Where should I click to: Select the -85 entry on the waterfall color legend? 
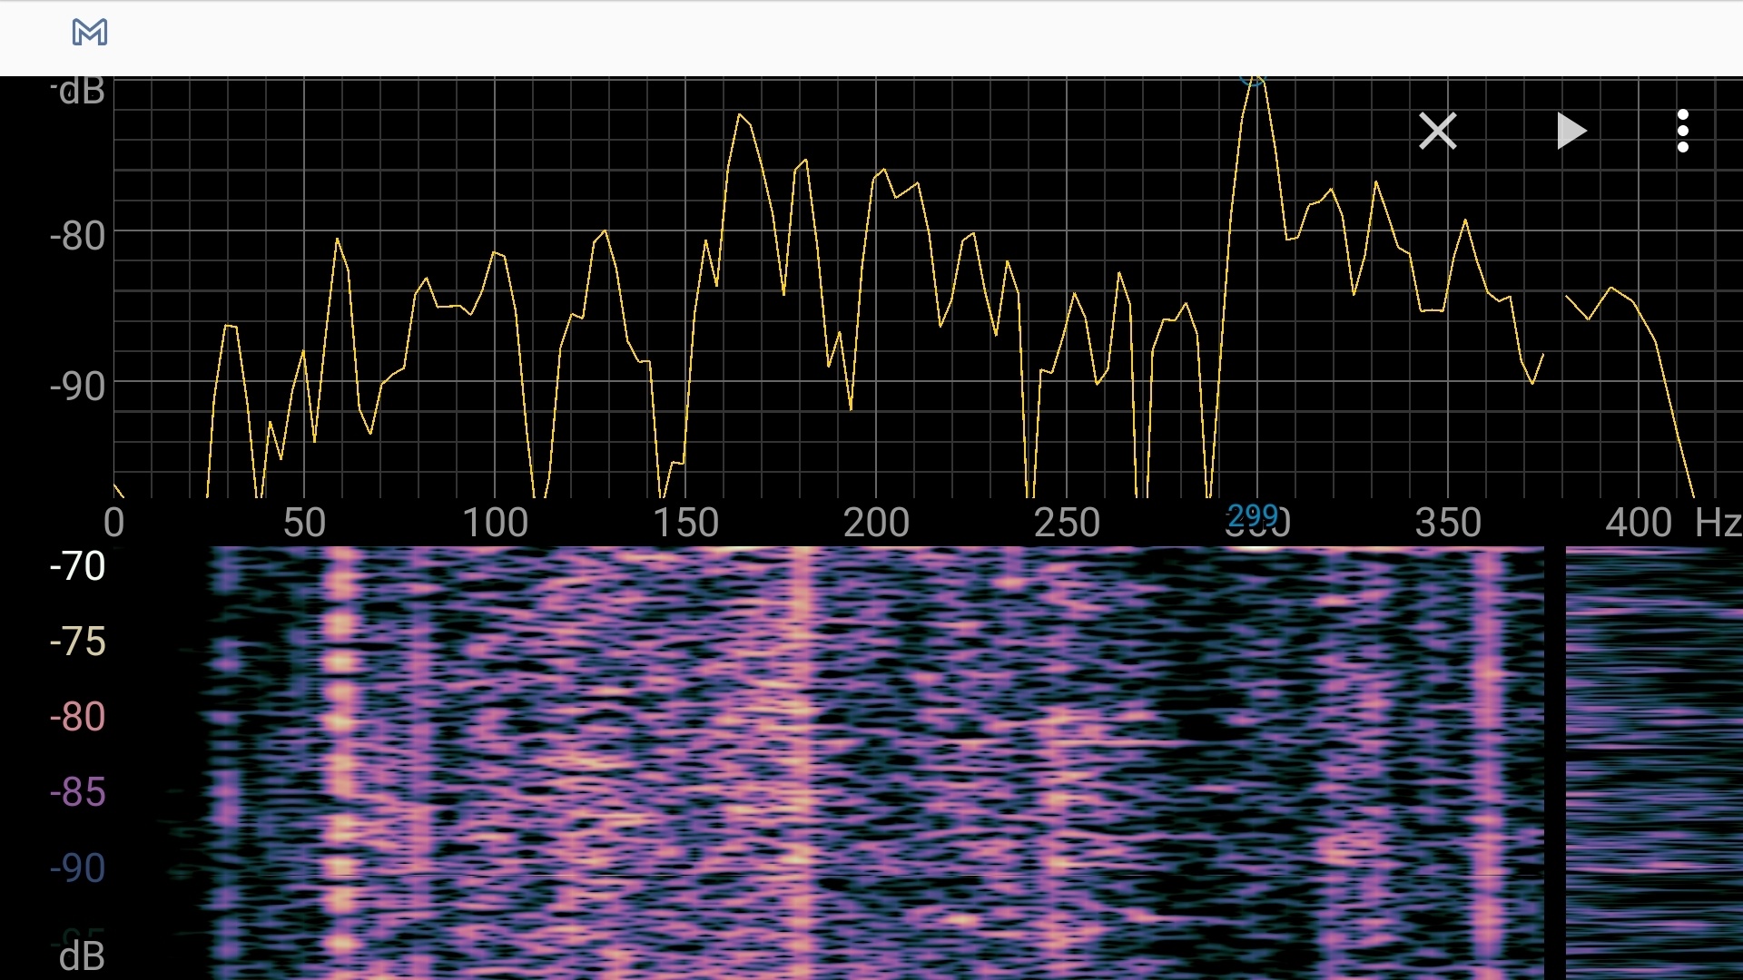tap(78, 791)
